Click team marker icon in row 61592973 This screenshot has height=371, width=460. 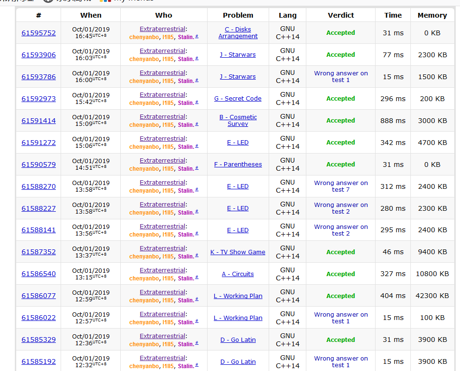(x=197, y=102)
